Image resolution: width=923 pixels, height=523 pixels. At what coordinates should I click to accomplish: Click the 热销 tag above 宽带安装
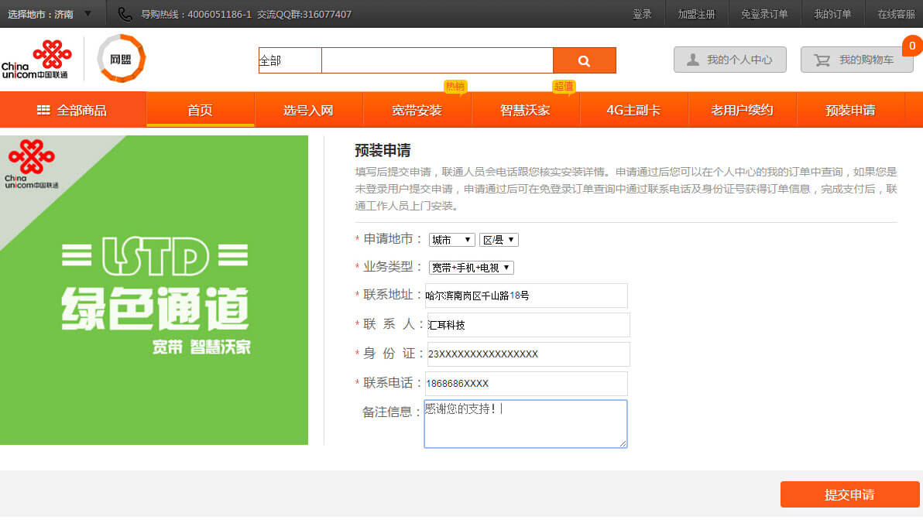(455, 87)
